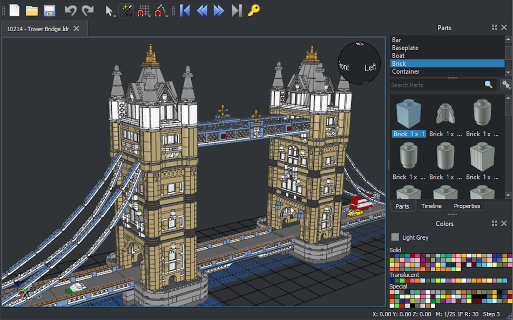The height and width of the screenshot is (320, 513).
Task: Float the Colors panel with undock icon
Action: tap(494, 223)
